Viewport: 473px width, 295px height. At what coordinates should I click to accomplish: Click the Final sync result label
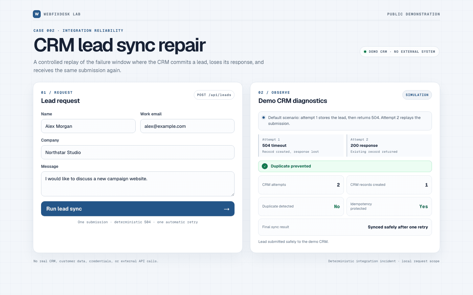[x=276, y=227]
